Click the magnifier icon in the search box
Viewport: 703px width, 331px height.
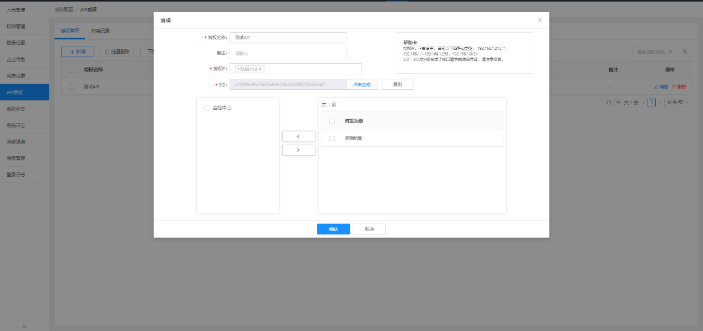click(x=685, y=50)
